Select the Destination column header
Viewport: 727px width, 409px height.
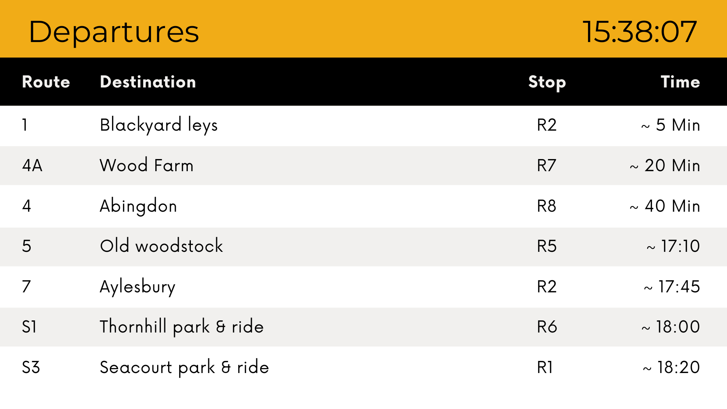coord(148,82)
